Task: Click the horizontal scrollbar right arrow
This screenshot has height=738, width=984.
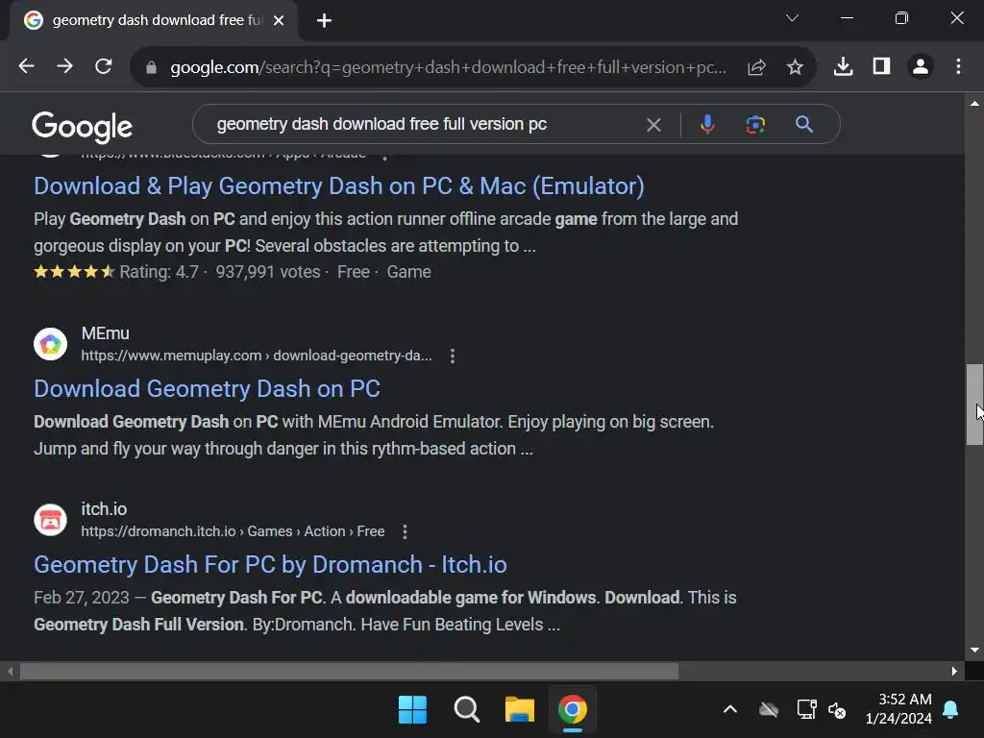Action: (x=954, y=671)
